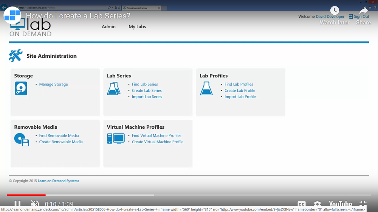Viewport: 378px width, 212px height.
Task: Click the Watch later clock icon
Action: click(335, 10)
